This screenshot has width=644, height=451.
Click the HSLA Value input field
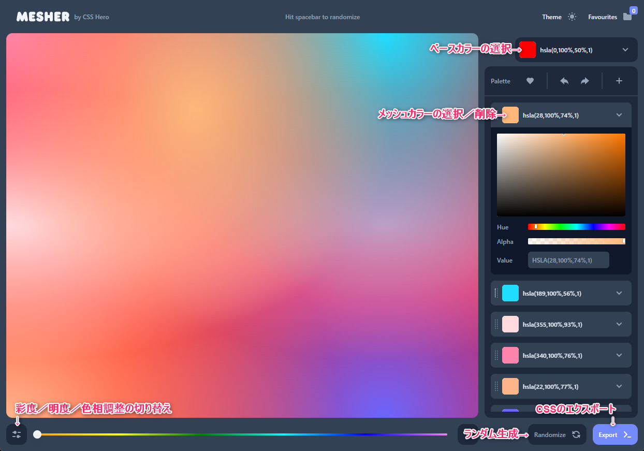point(568,260)
